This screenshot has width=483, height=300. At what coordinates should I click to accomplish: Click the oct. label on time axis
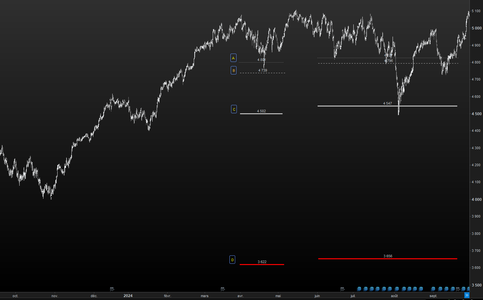(x=15, y=296)
